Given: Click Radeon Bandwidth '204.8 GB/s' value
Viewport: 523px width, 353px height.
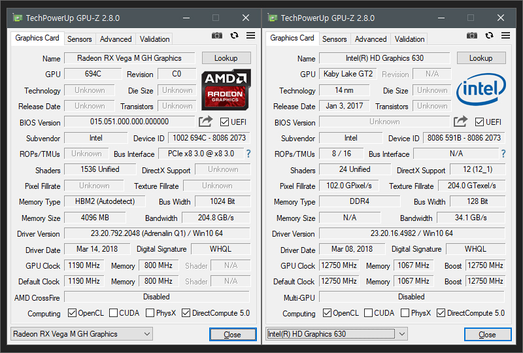Looking at the screenshot, I should tap(216, 218).
